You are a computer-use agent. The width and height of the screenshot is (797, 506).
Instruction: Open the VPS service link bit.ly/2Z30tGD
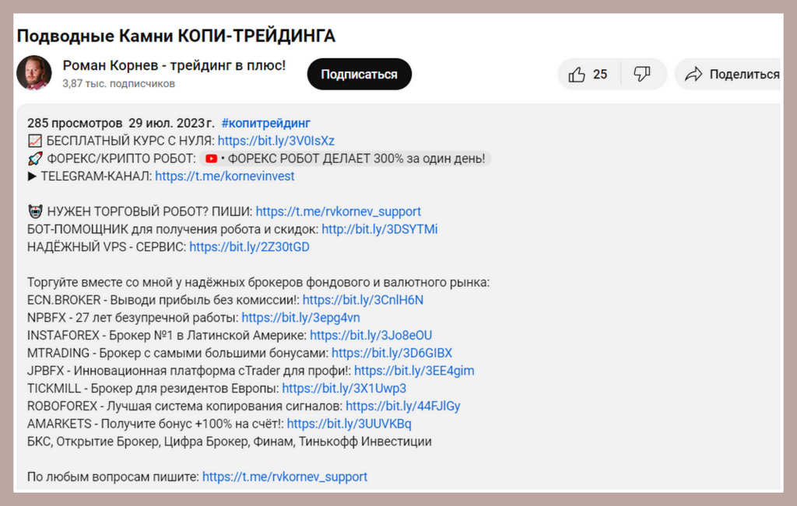250,247
